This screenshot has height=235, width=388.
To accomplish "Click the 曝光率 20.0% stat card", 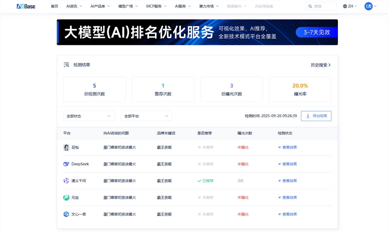I will point(300,89).
